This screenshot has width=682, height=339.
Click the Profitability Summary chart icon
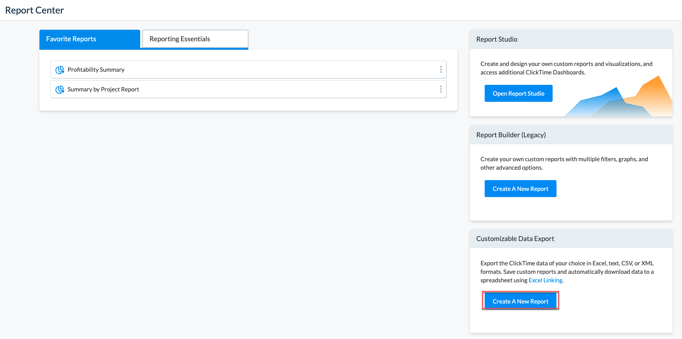pyautogui.click(x=60, y=70)
